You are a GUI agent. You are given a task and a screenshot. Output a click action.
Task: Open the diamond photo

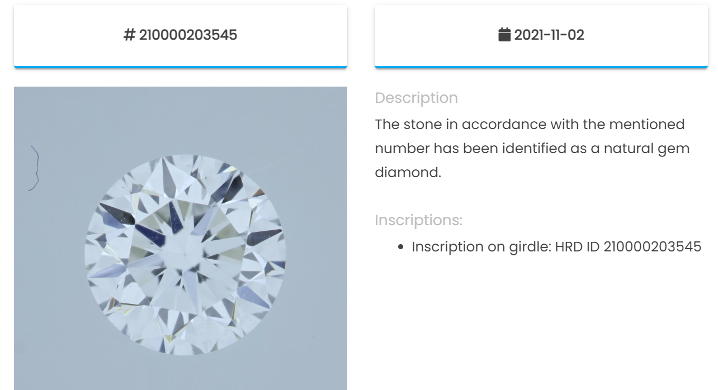(x=181, y=239)
